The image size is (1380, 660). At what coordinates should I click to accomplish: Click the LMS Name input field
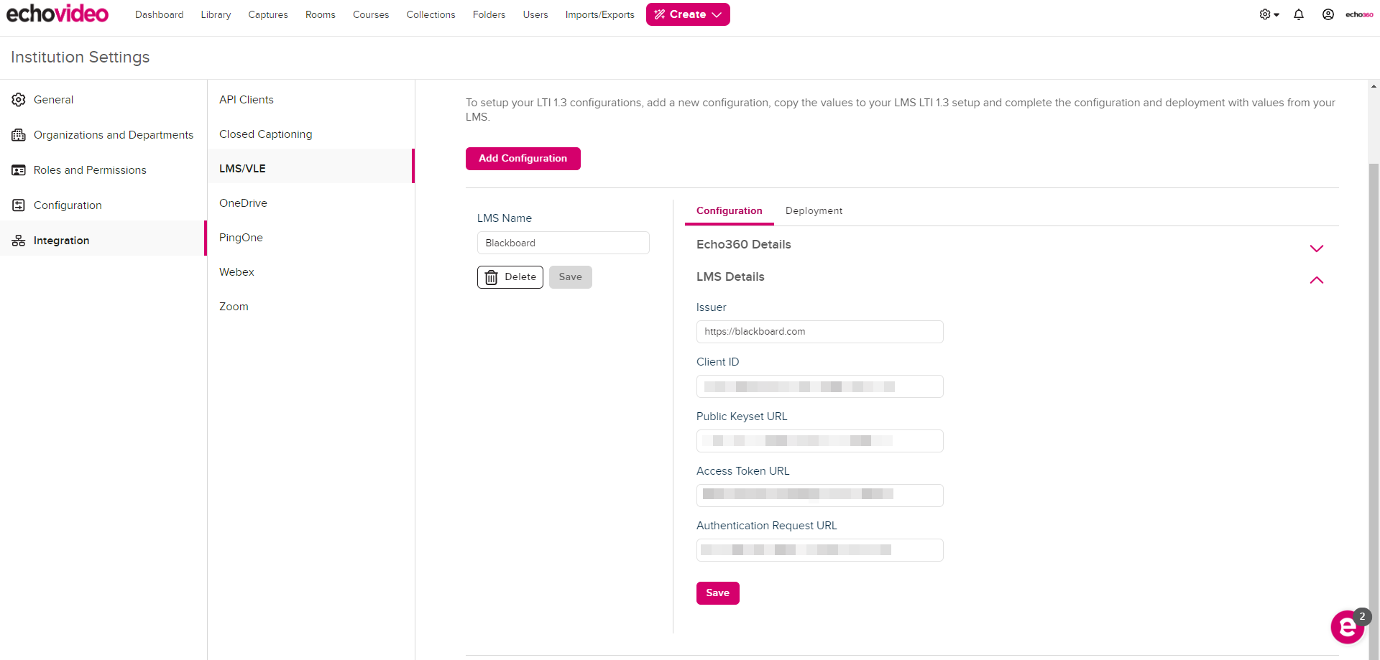[x=563, y=243]
